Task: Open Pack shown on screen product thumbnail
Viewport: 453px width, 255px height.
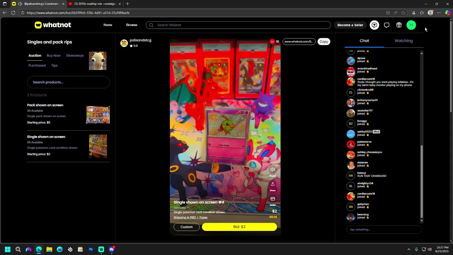Action: (98, 115)
